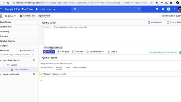Reload the browser page
Image resolution: width=181 pixels, height=102 pixels.
click(x=8, y=3)
